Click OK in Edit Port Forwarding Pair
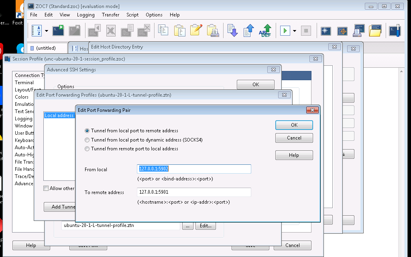411x257 pixels. click(294, 125)
